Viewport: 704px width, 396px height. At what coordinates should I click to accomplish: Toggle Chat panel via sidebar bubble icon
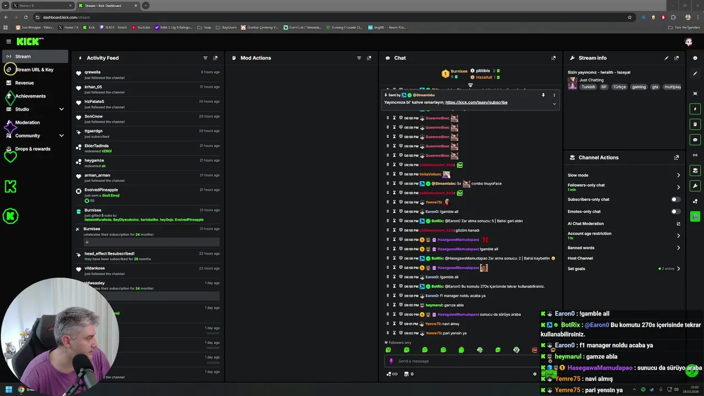[x=695, y=140]
